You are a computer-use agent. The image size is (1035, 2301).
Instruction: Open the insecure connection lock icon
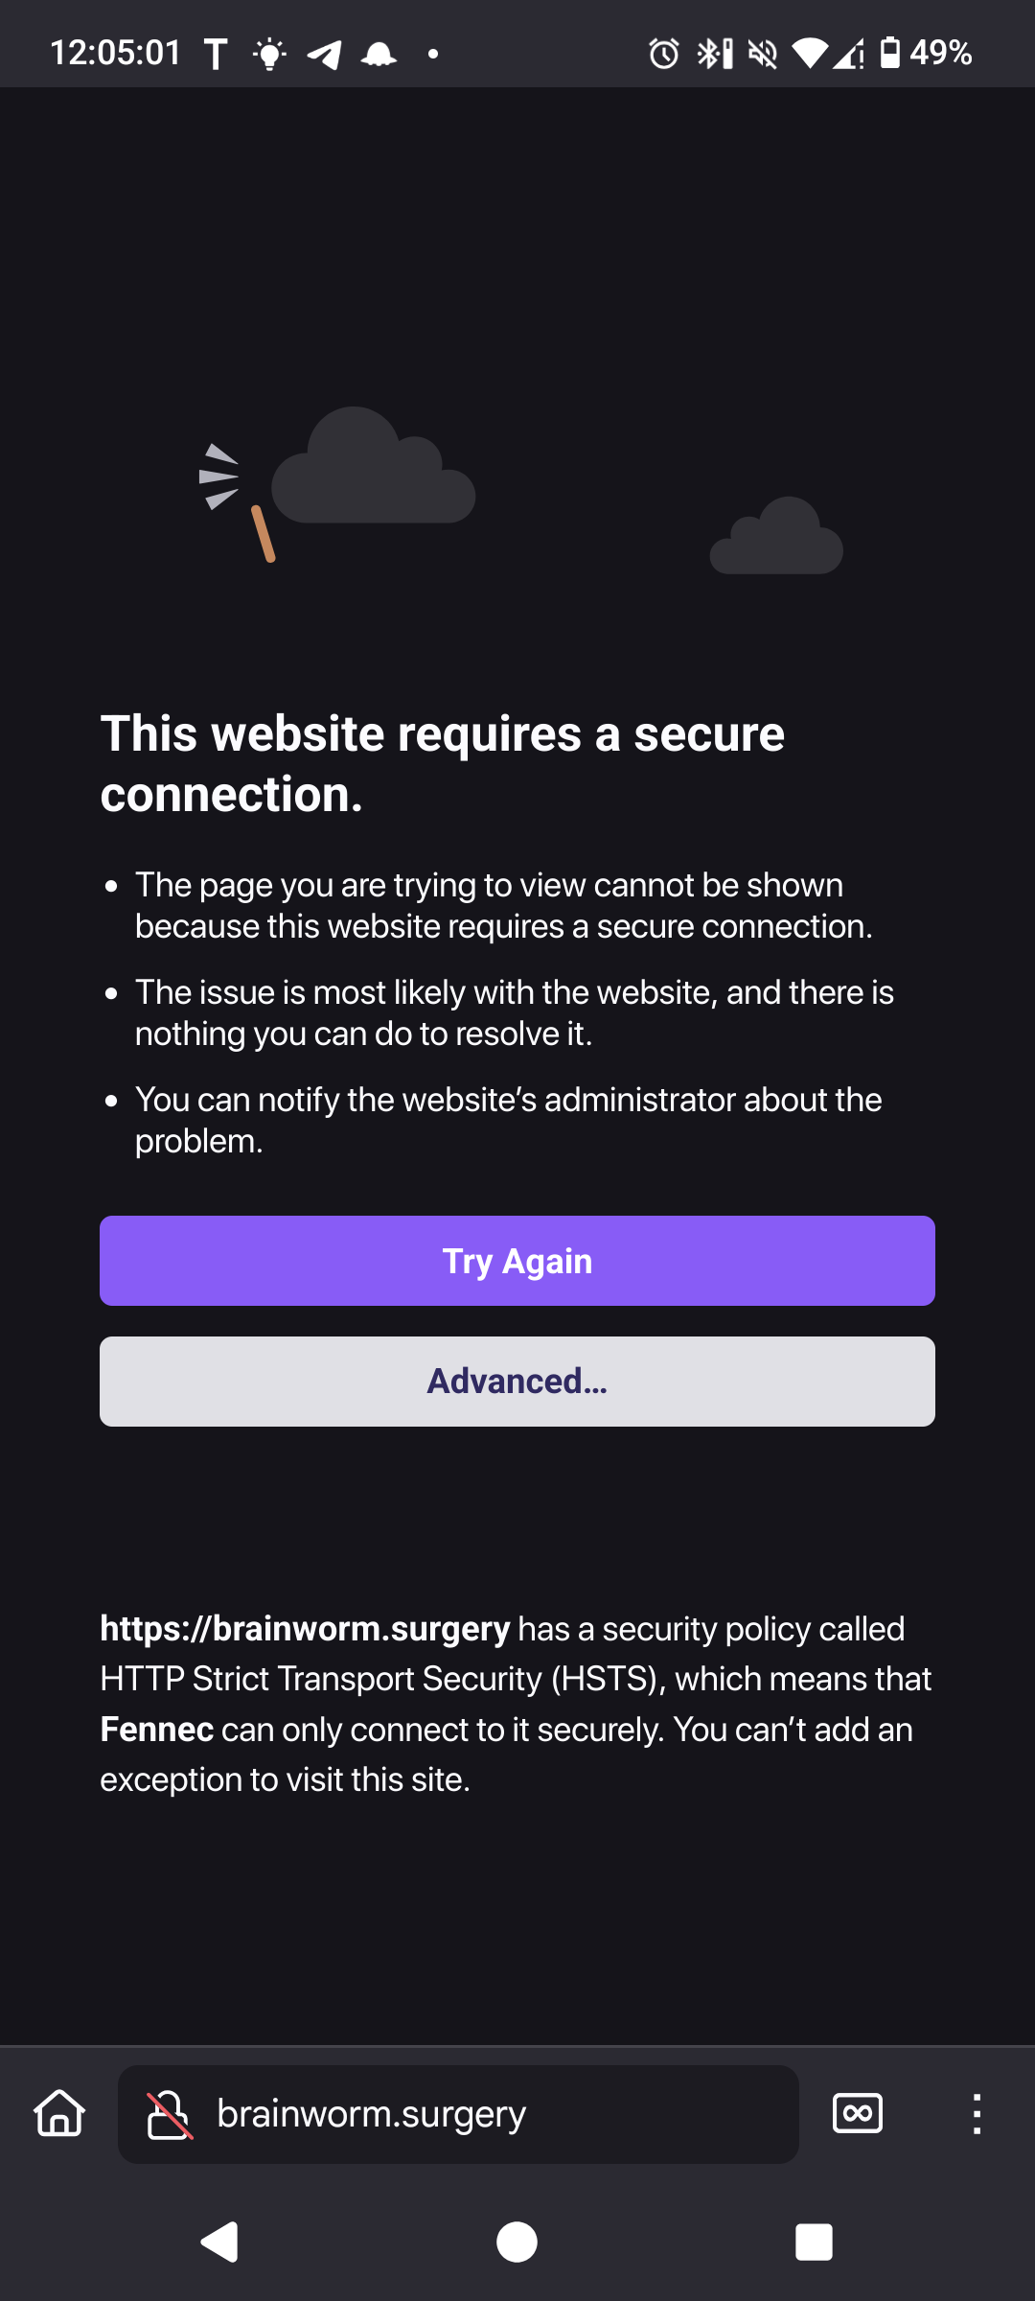pos(169,2115)
